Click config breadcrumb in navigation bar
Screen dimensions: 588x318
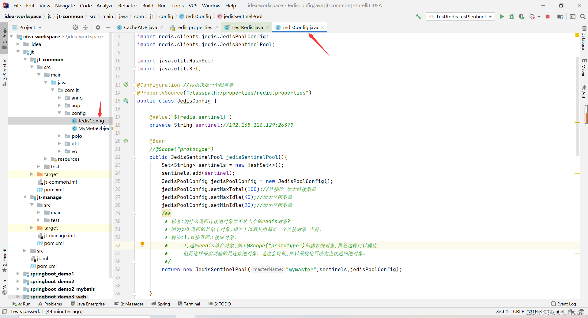166,17
